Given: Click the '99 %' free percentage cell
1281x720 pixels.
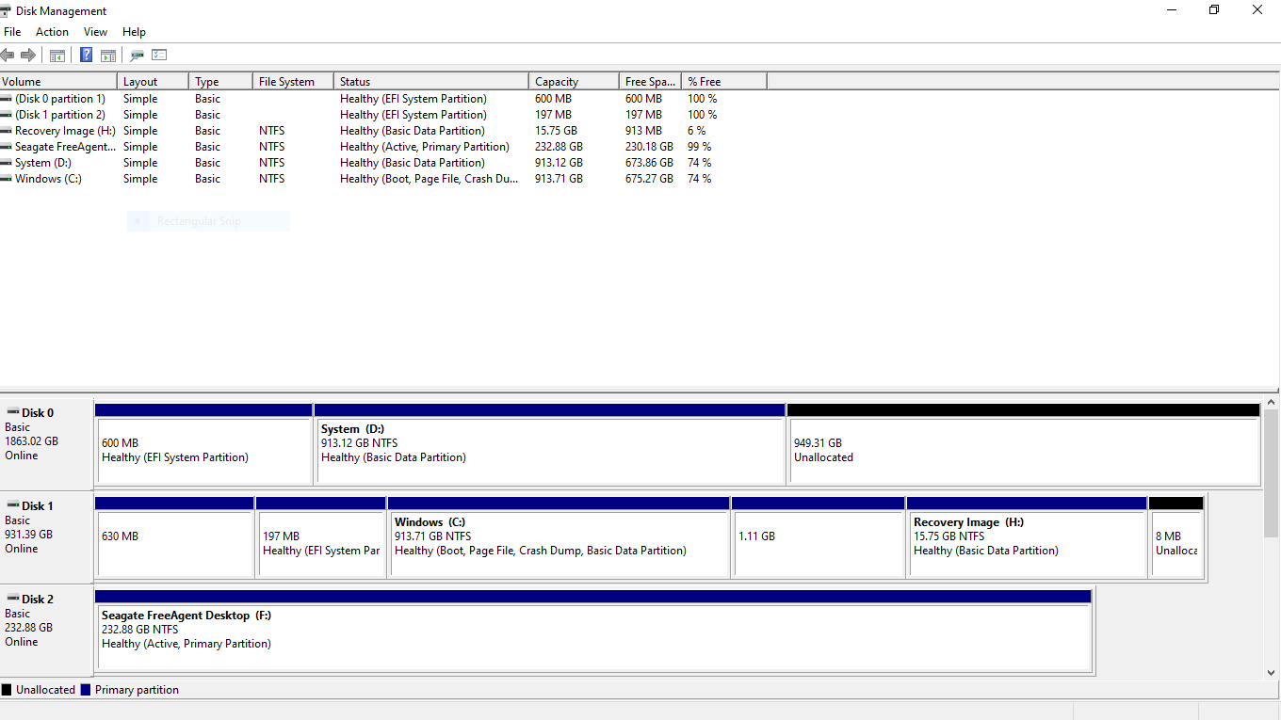Looking at the screenshot, I should (699, 147).
